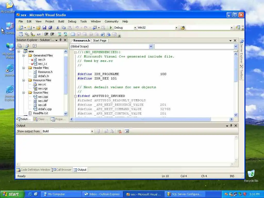
Task: Open the My Computer taskbar button
Action: click(x=61, y=194)
